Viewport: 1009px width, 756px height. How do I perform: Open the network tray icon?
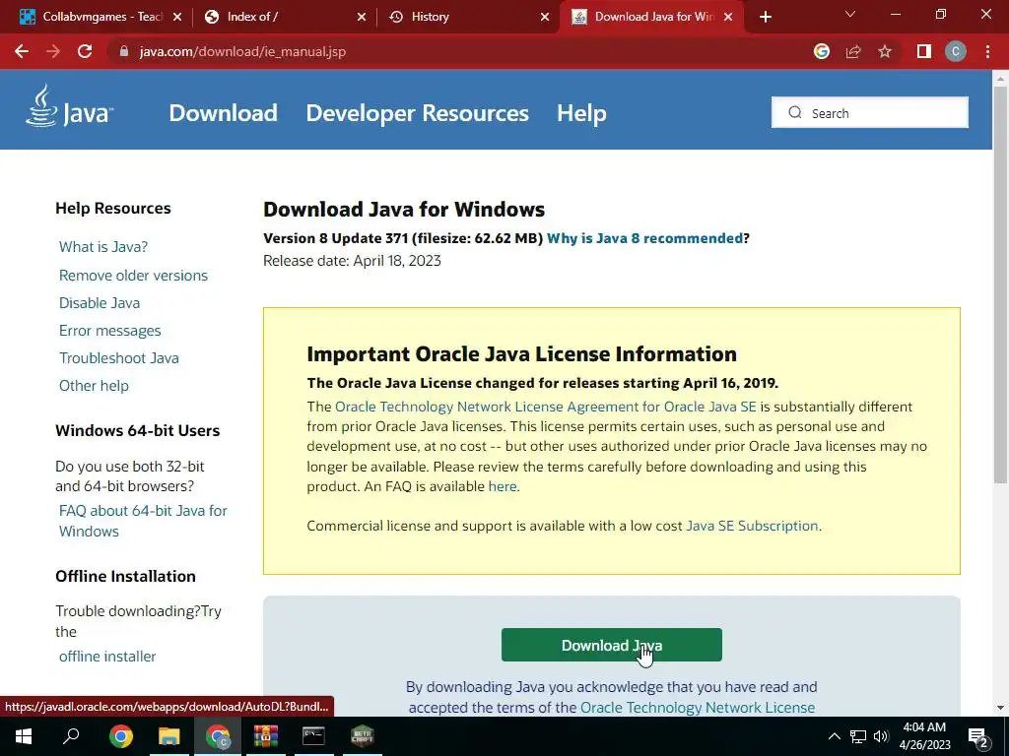[858, 736]
